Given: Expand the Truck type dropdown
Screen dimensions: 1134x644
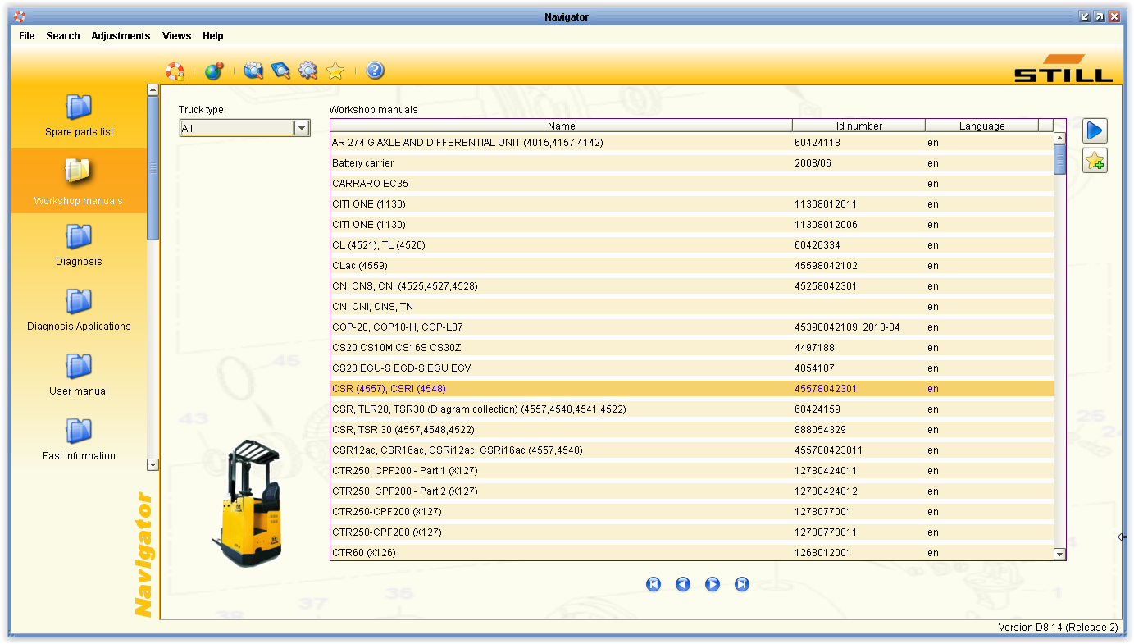Looking at the screenshot, I should pos(302,128).
